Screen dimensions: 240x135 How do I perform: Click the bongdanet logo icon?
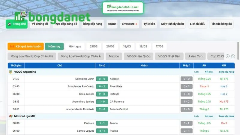21,16
